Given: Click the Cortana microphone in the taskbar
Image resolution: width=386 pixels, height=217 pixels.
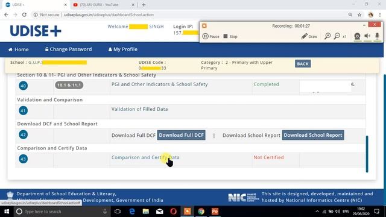Looking at the screenshot, I should [105, 212].
